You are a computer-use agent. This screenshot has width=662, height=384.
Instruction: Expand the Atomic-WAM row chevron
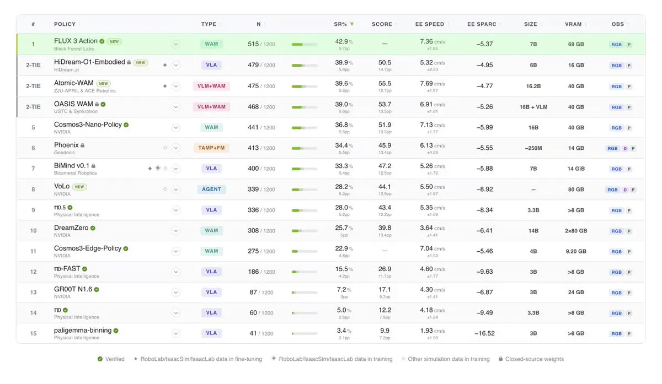coord(176,86)
